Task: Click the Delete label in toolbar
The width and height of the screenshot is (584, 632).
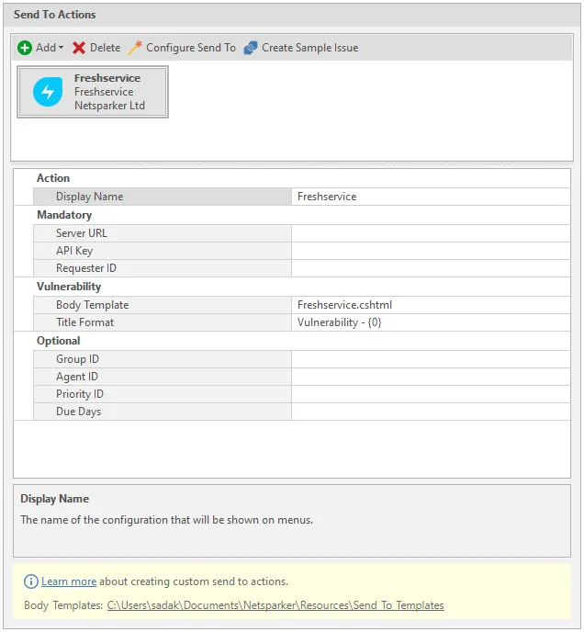Action: (106, 48)
